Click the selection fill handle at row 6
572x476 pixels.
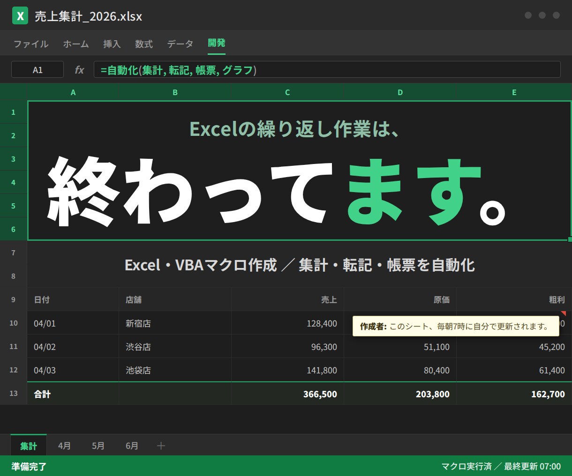(x=570, y=239)
